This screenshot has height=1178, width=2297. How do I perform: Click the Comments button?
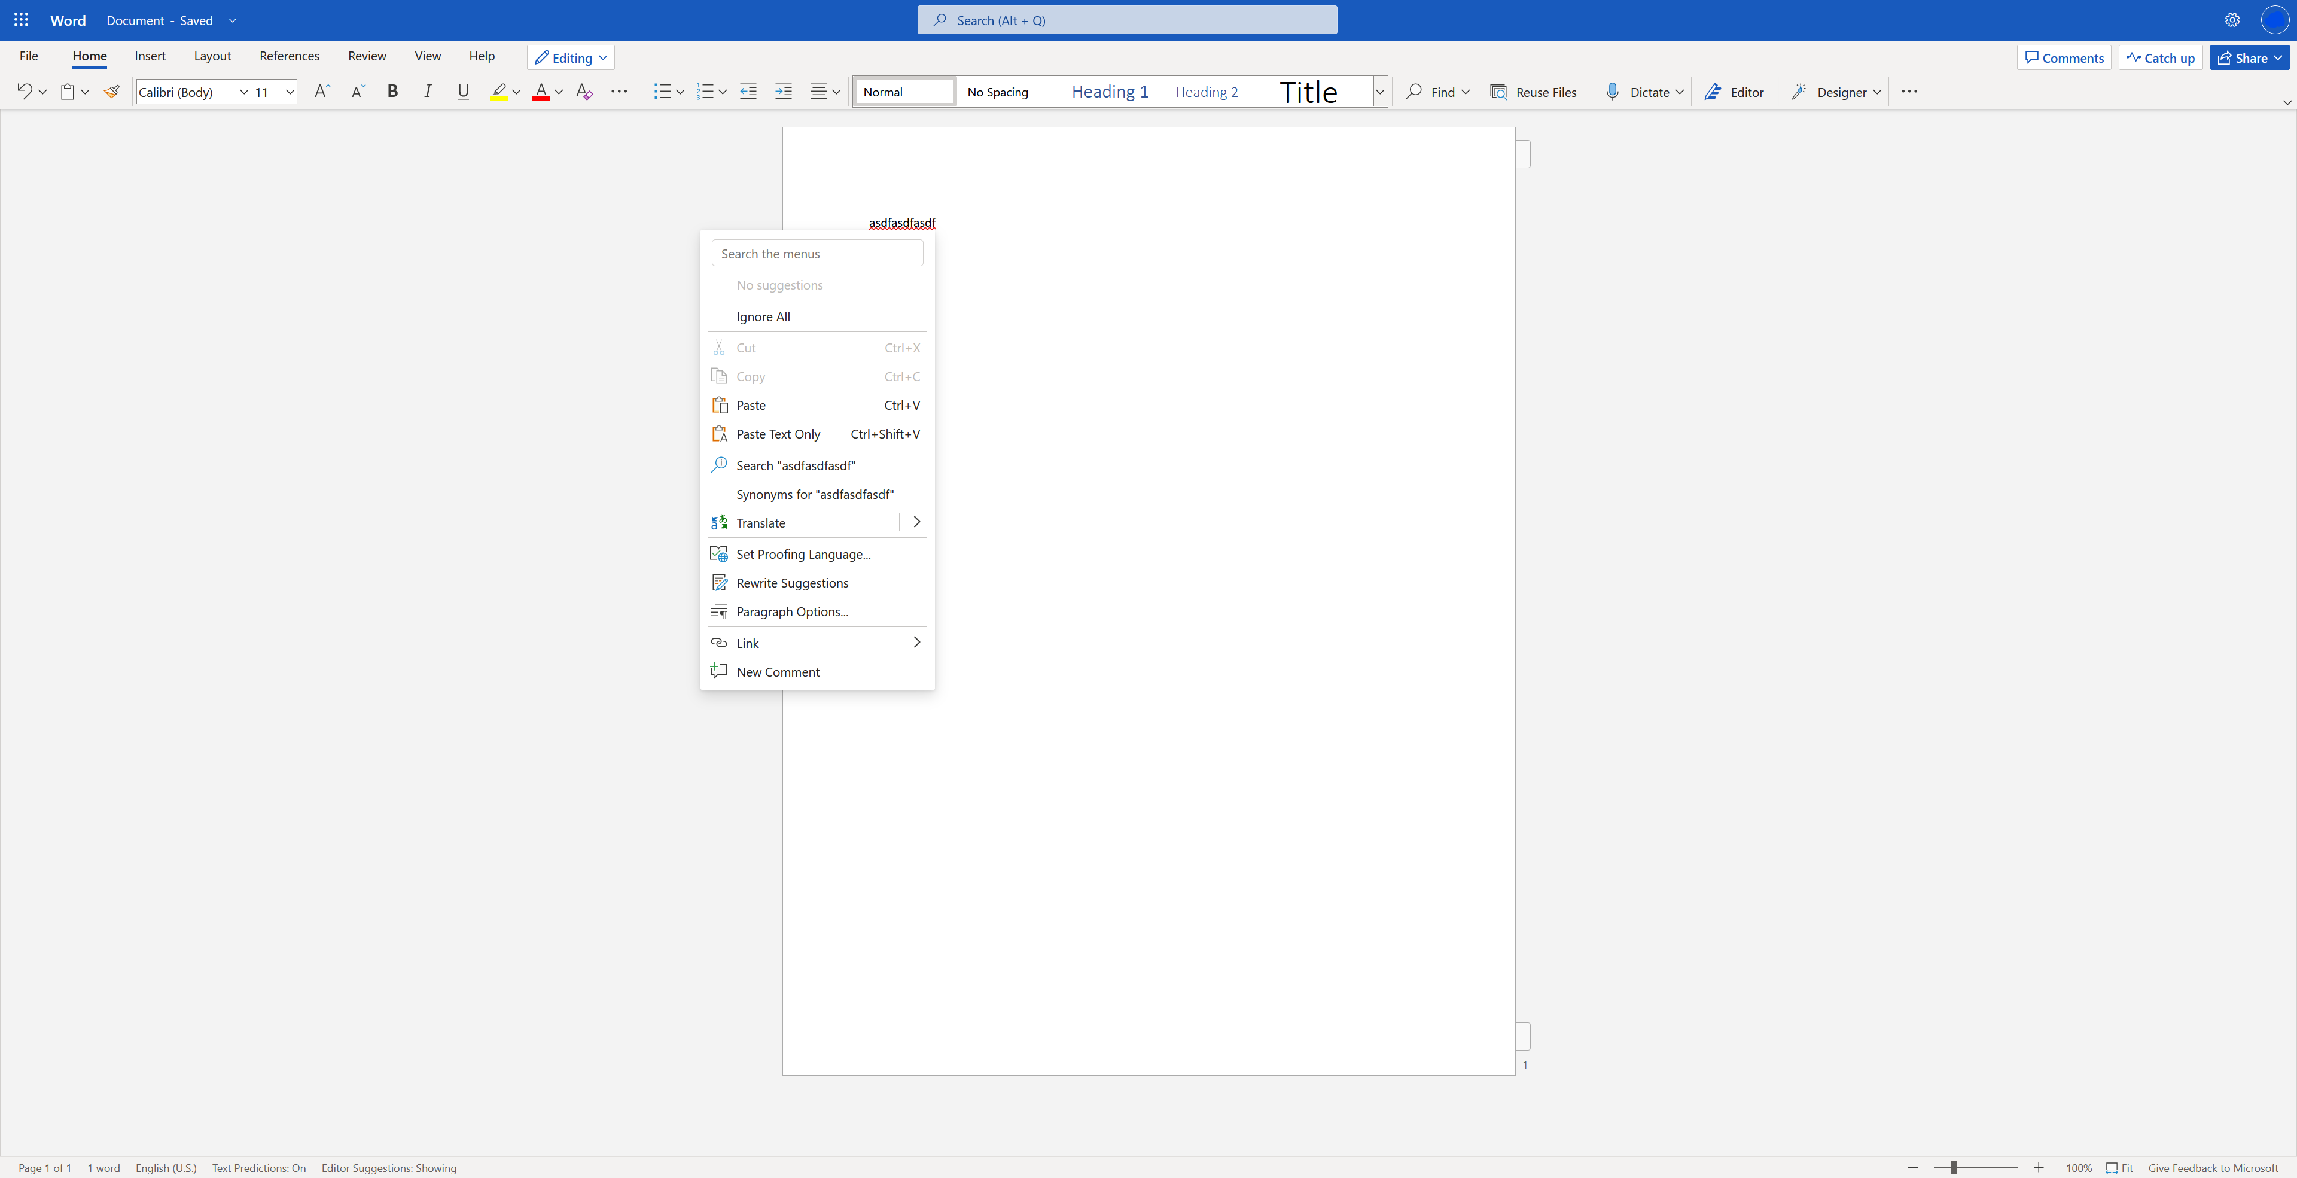click(x=2063, y=58)
